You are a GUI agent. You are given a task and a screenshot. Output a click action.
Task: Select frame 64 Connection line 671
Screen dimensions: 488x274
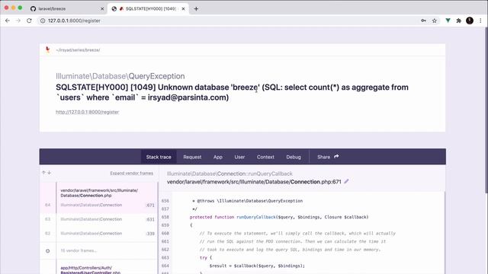(x=98, y=198)
